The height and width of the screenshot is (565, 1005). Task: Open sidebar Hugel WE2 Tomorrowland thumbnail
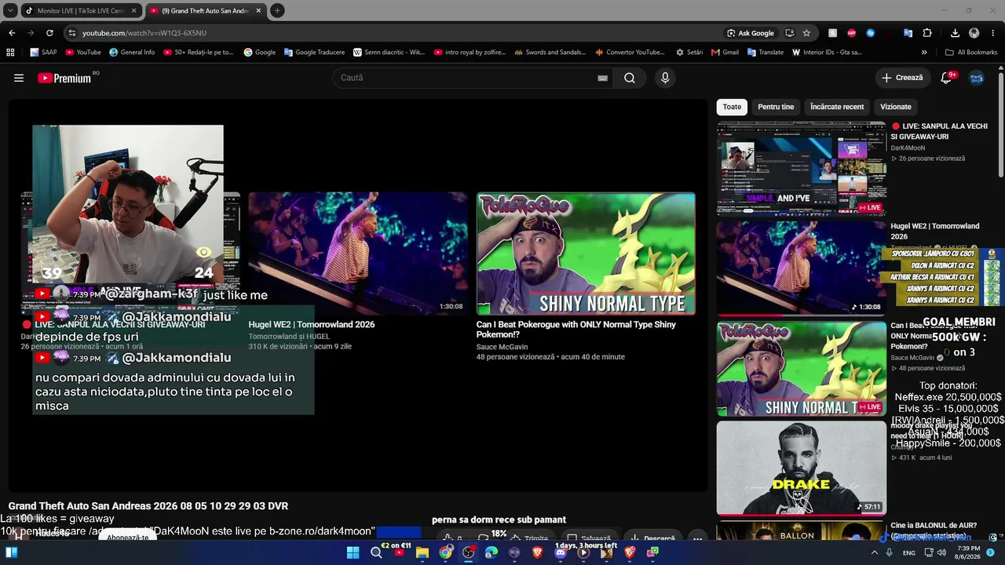(x=801, y=268)
